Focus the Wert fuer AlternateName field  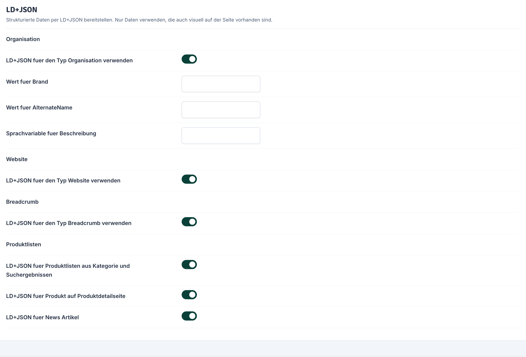[x=221, y=110]
